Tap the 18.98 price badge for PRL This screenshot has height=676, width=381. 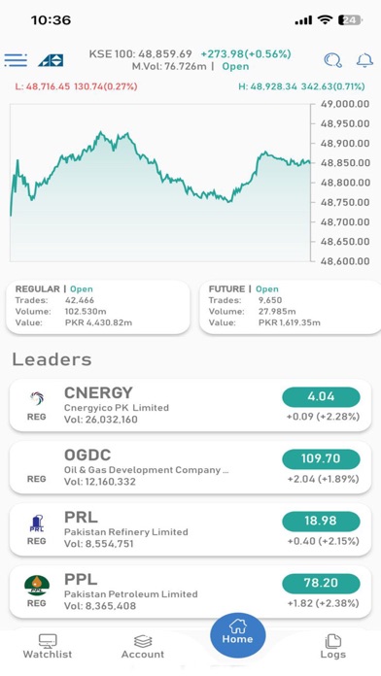point(321,522)
